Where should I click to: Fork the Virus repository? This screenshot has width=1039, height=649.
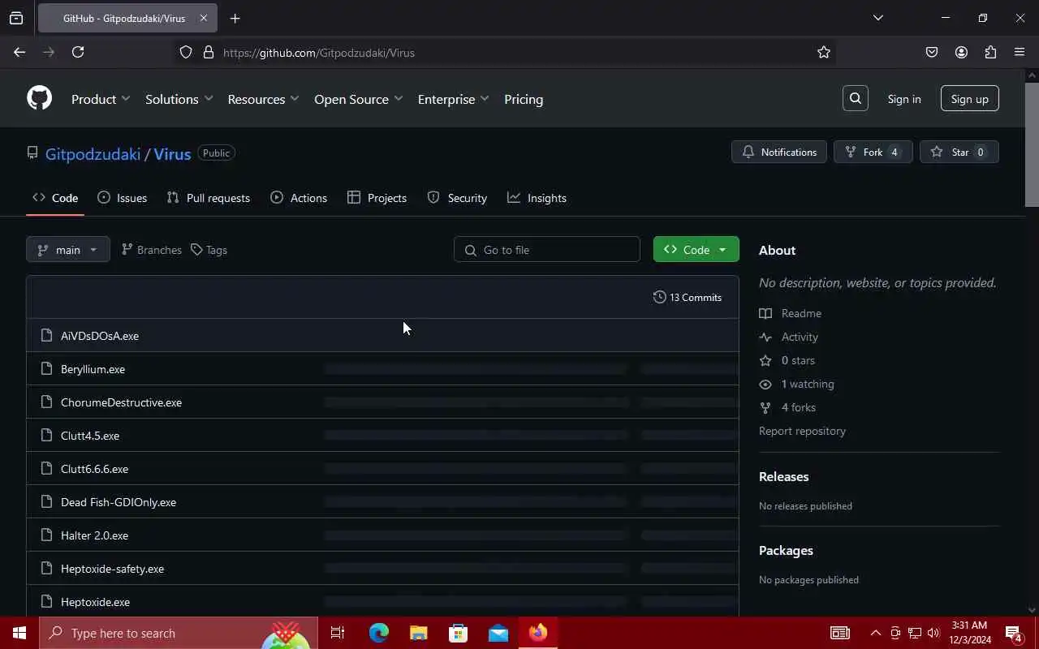873,153
